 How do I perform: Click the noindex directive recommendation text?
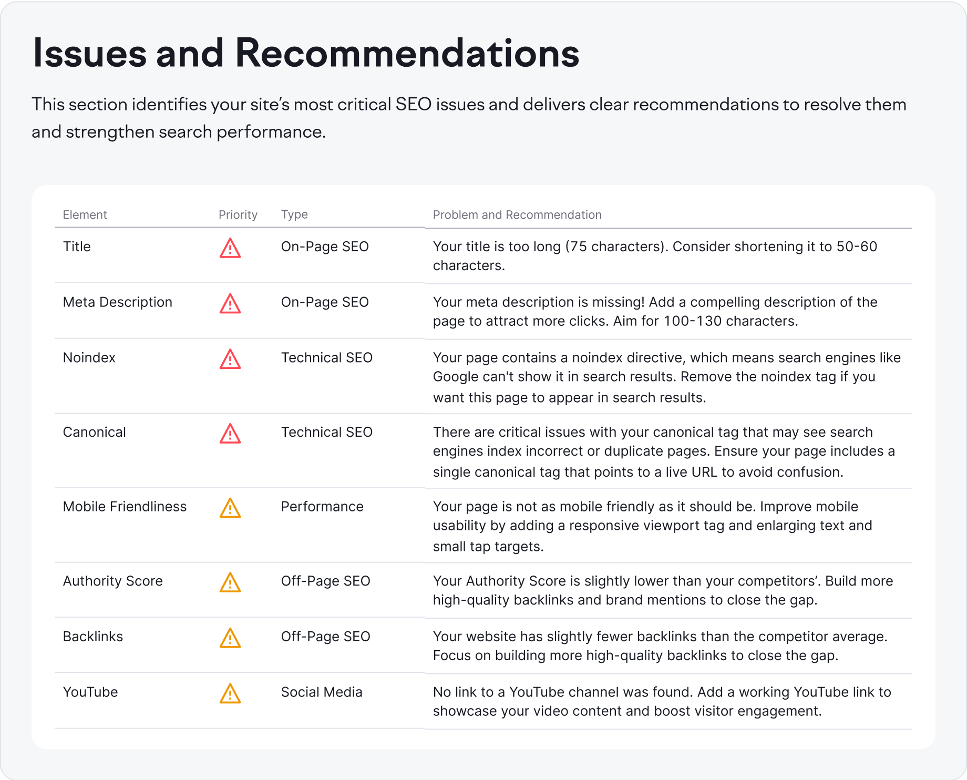pyautogui.click(x=666, y=377)
